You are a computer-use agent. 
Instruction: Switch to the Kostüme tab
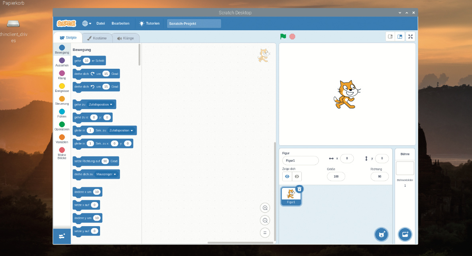pos(97,38)
